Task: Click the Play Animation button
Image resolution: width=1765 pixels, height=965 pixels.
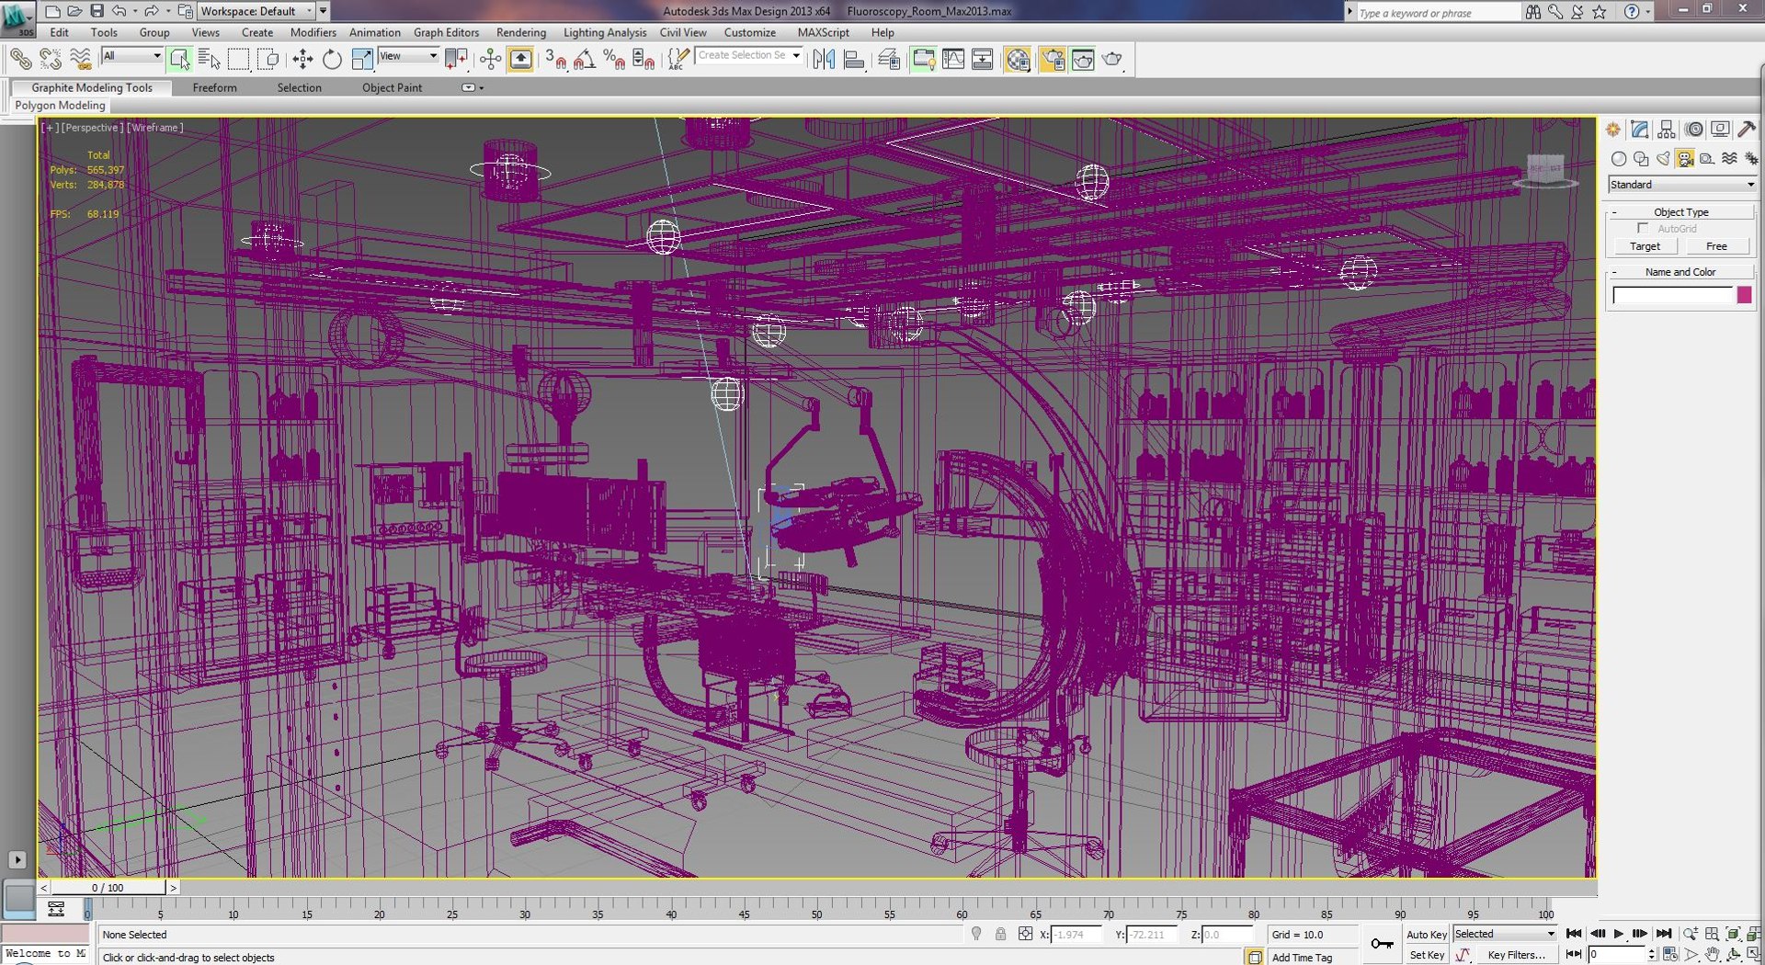Action: click(x=1619, y=934)
